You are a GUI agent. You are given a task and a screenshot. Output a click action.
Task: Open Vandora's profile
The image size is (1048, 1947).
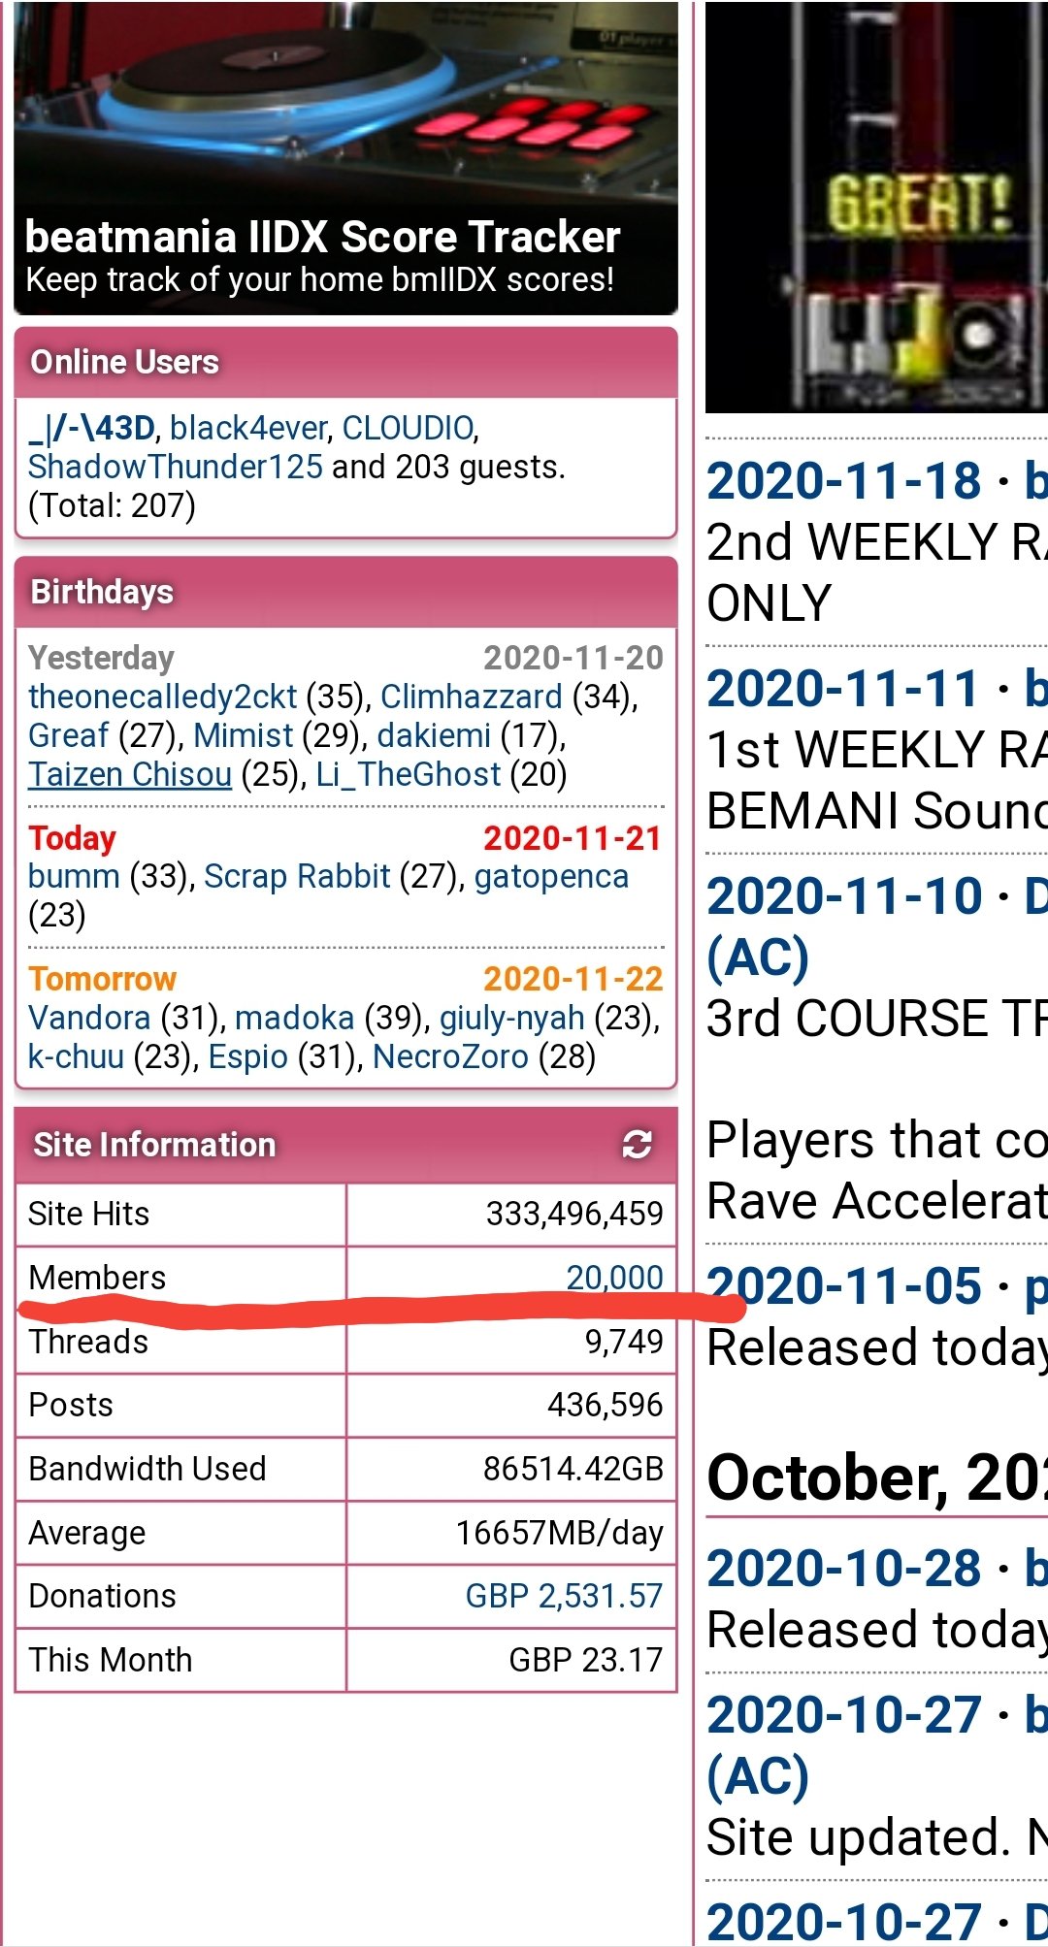89,1018
